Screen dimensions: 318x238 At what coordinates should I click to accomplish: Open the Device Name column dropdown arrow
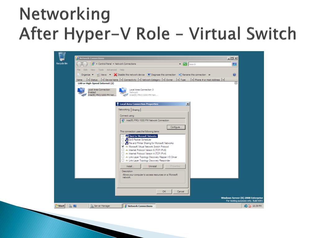122,80
